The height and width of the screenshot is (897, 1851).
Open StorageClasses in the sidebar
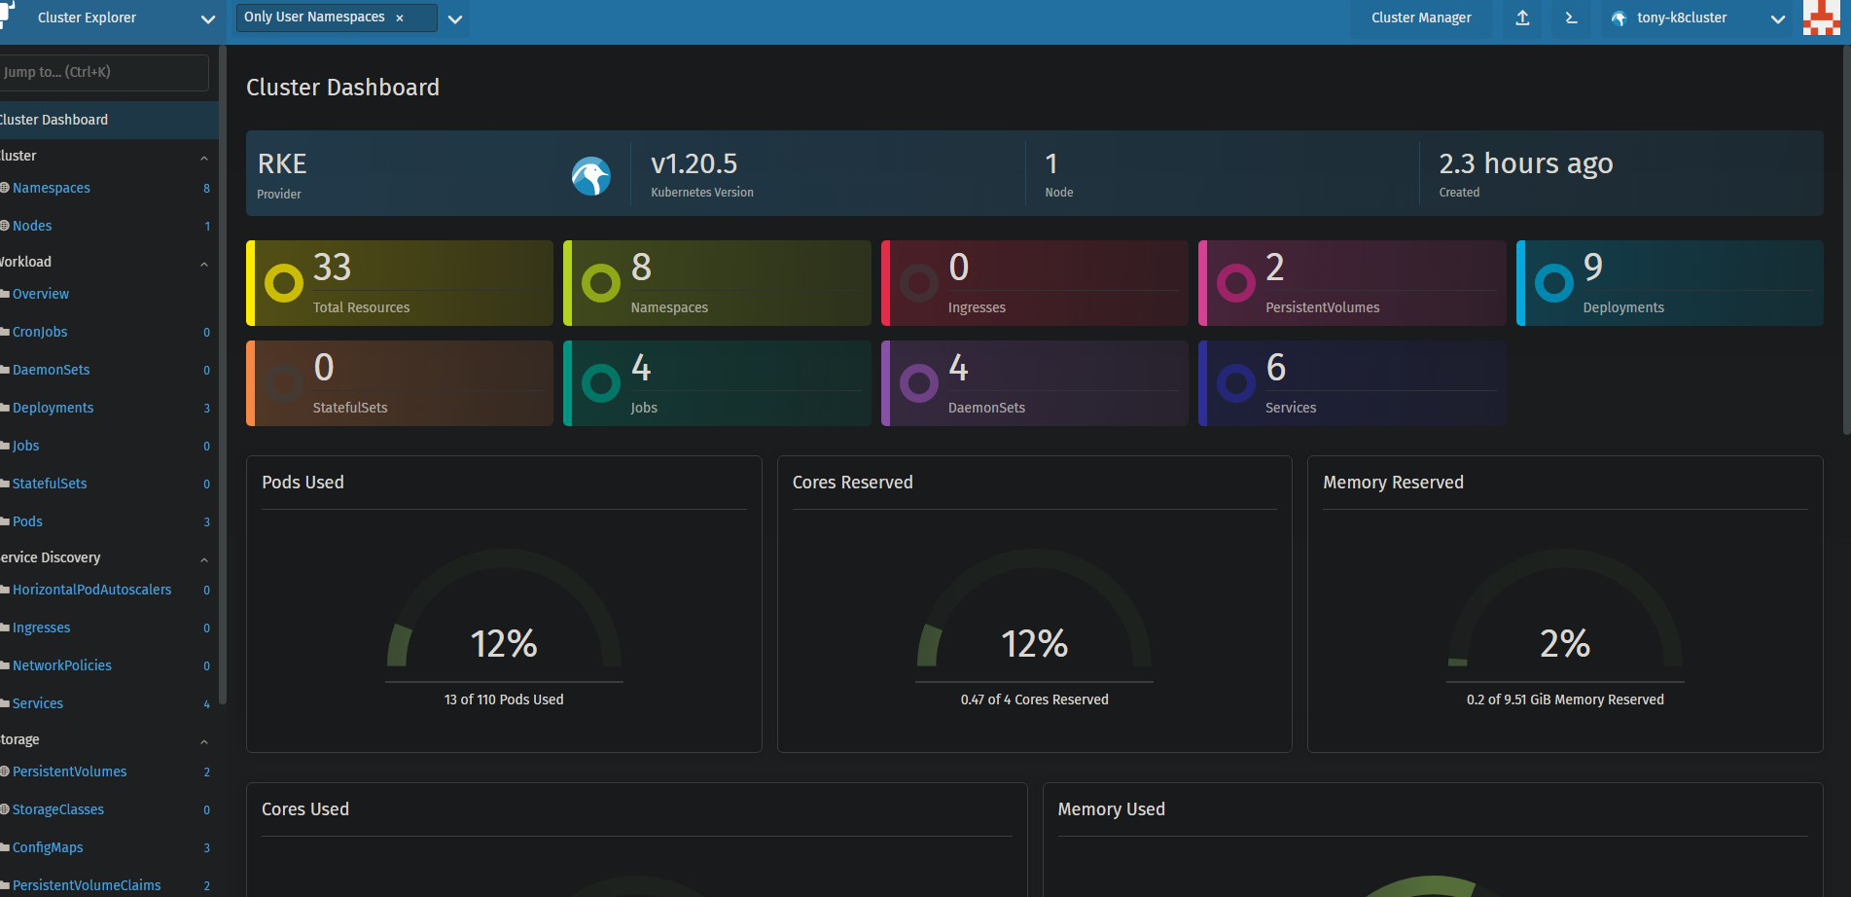58,809
